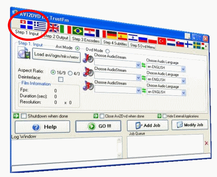Click the Load avi/ogm/mkv/wmv button
217x177 pixels.
point(56,56)
